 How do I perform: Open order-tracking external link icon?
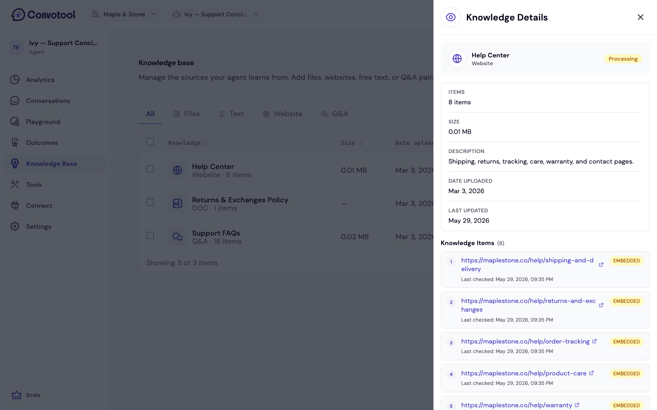tap(594, 341)
